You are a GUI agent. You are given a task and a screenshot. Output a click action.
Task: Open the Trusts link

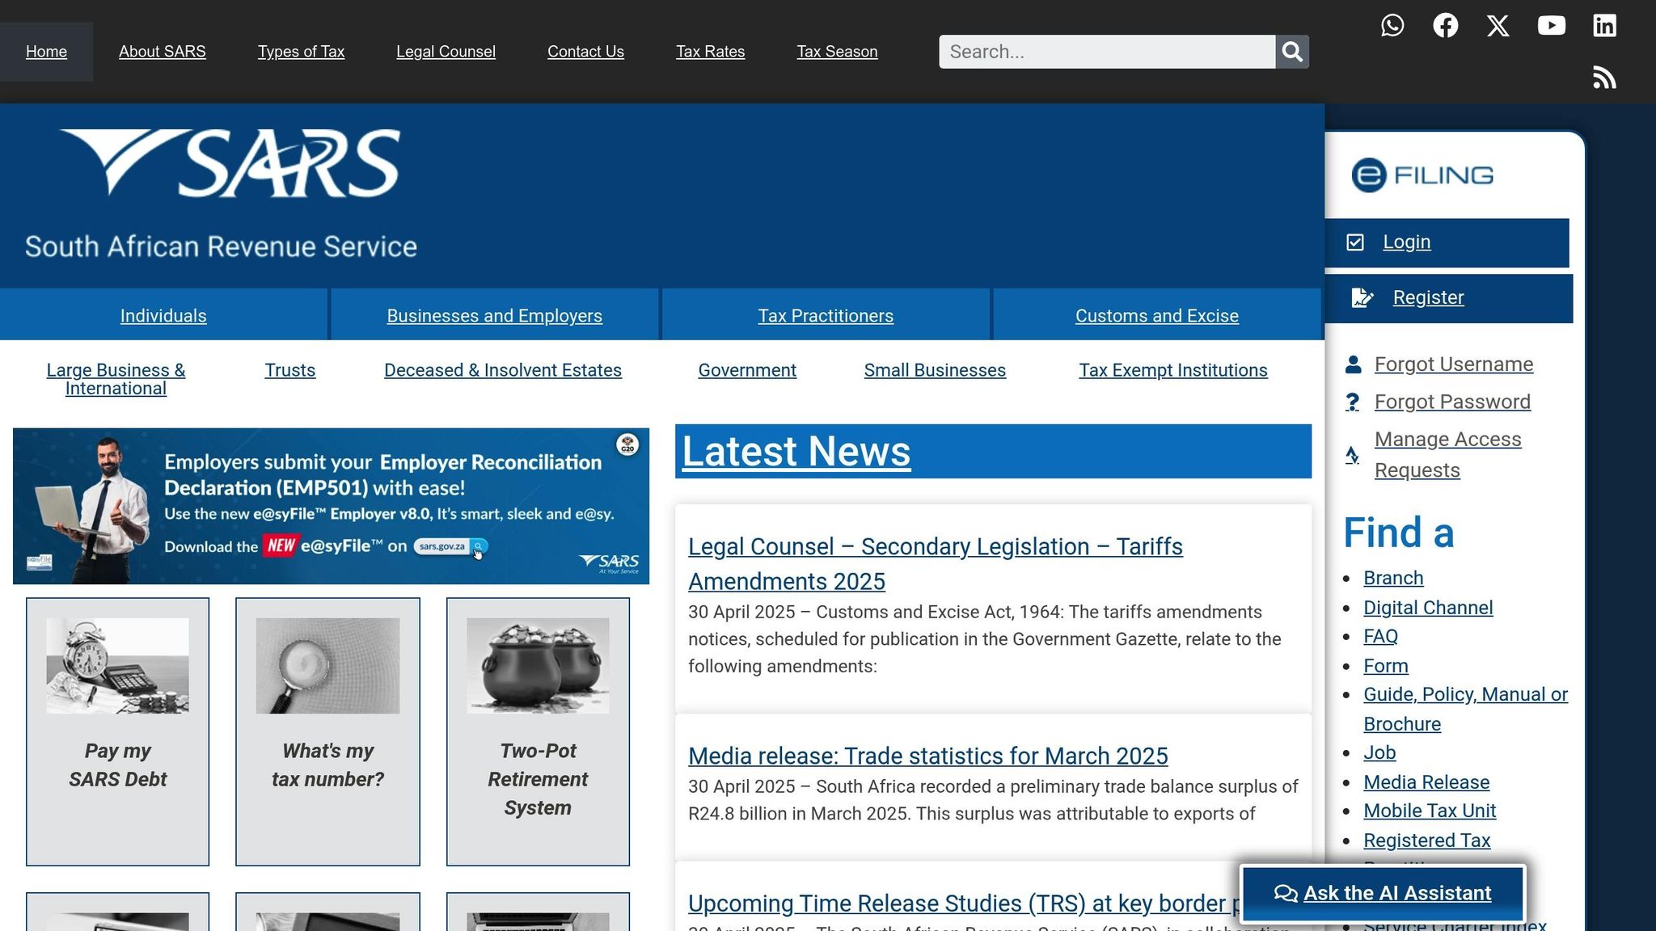289,370
